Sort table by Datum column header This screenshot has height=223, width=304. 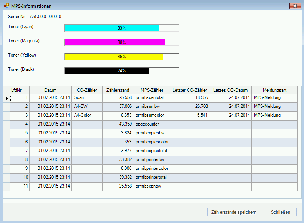click(x=50, y=90)
